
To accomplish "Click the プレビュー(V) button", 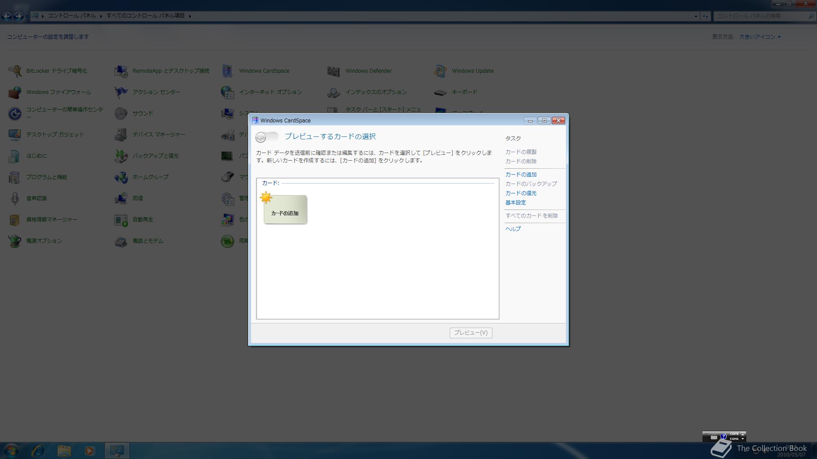I will pyautogui.click(x=471, y=333).
